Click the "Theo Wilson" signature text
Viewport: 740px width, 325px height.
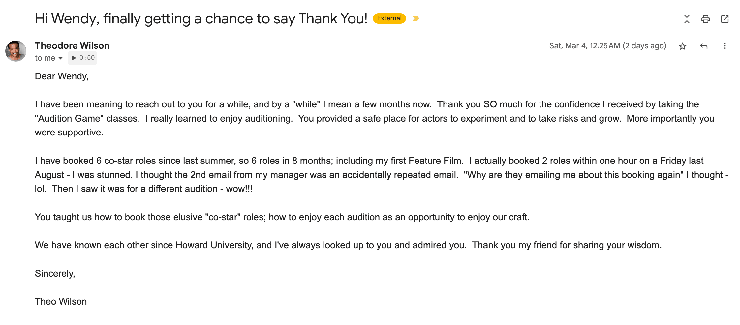[61, 302]
